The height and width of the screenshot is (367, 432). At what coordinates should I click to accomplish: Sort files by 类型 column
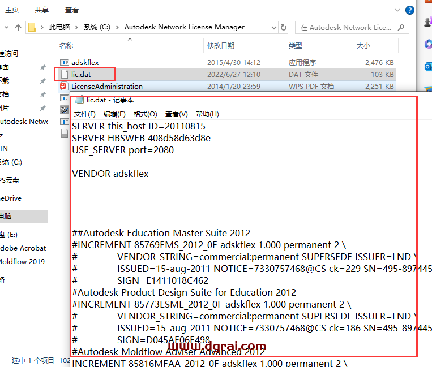click(x=296, y=45)
